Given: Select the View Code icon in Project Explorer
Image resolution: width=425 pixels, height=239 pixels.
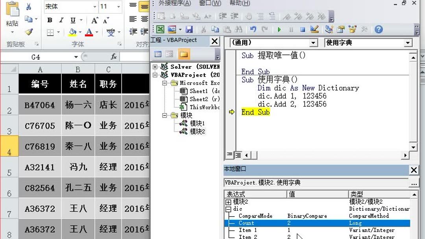Looking at the screenshot, I should (158, 53).
